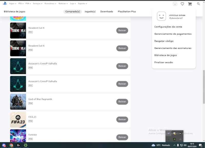
Task: Expand the Suporte menu
Action: 82,4
